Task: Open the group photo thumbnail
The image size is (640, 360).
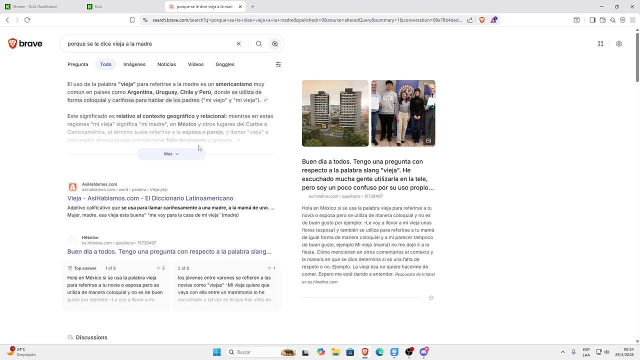Action: (x=403, y=113)
